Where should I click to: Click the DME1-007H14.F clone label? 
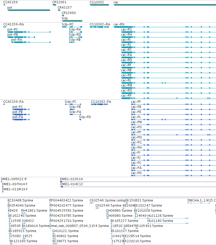pos(15,184)
